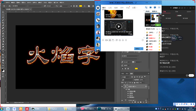Switch to 公告 tab in QQ group
Image resolution: width=196 pixels, height=111 pixels.
tap(110, 8)
